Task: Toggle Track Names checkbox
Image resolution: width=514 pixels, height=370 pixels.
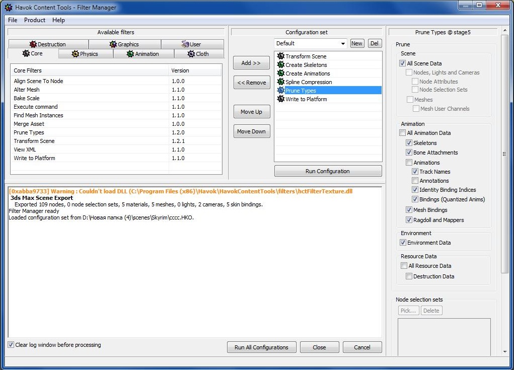Action: click(415, 171)
